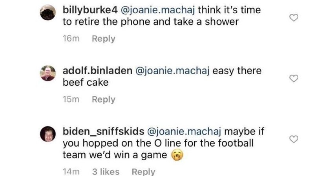Open @joanie.machaj mention in the beef cake comment

[179, 72]
